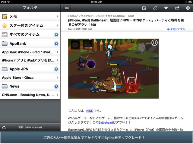Tap the feed broadcast icon in toolbar
This screenshot has height=144, width=193.
pyautogui.click(x=155, y=8)
